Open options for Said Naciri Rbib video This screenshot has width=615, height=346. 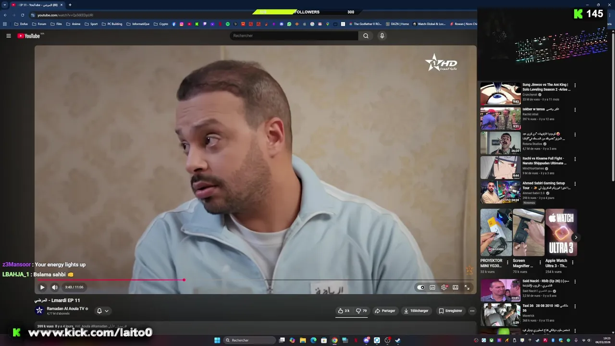coord(575,282)
